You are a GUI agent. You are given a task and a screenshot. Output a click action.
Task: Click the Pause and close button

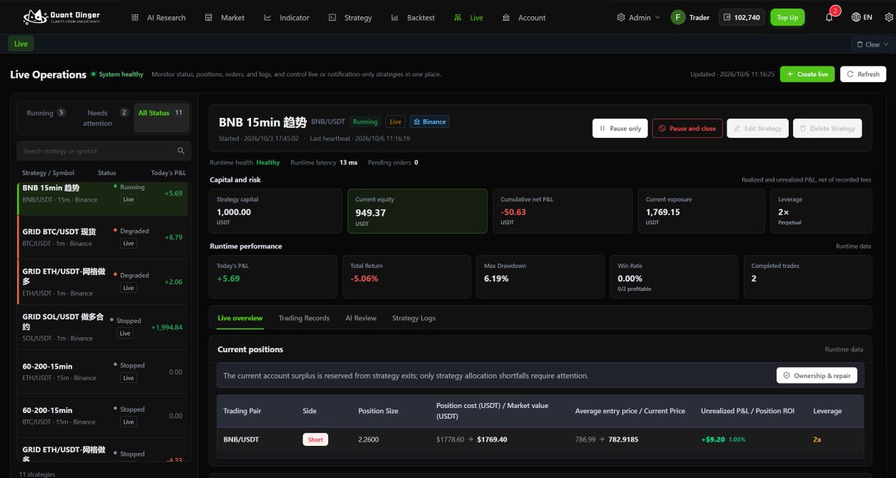687,128
